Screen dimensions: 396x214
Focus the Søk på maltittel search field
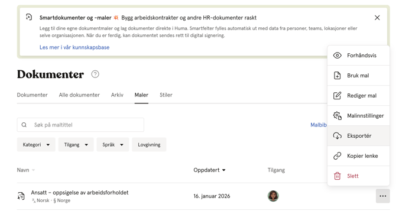[80, 125]
